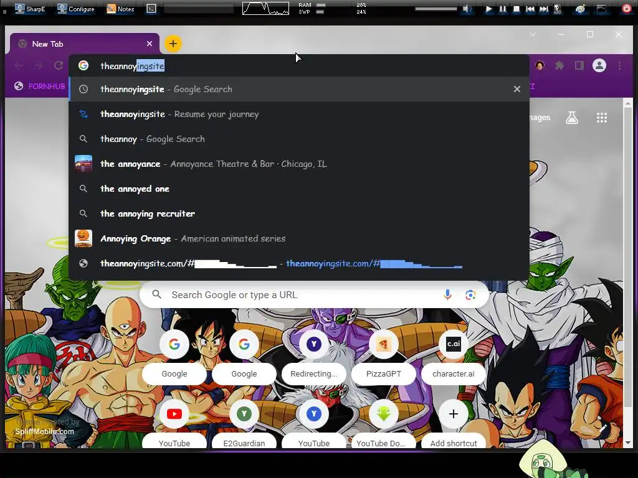Click the red power icon in top bar
Viewport: 638px width, 478px height.
[x=627, y=9]
